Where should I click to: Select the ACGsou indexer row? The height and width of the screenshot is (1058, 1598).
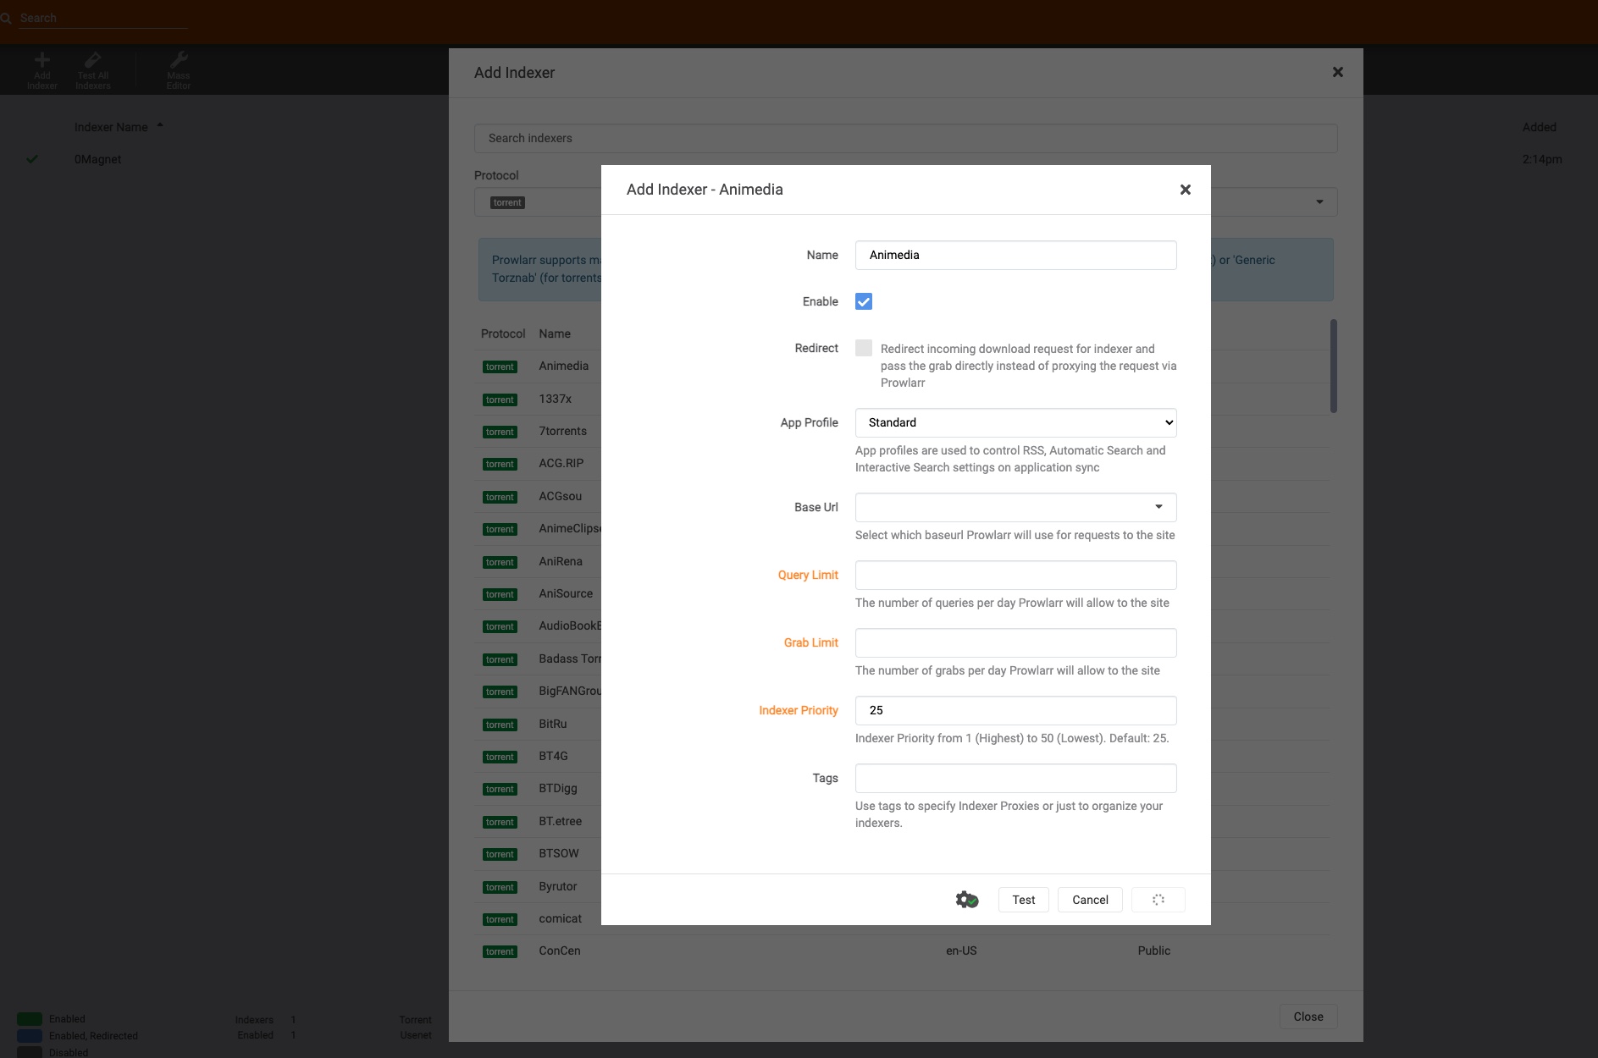(561, 496)
